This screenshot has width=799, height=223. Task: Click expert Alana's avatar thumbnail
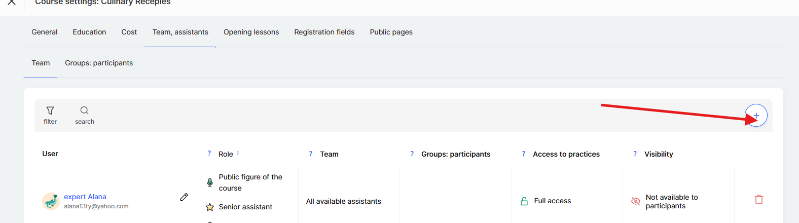pyautogui.click(x=51, y=201)
